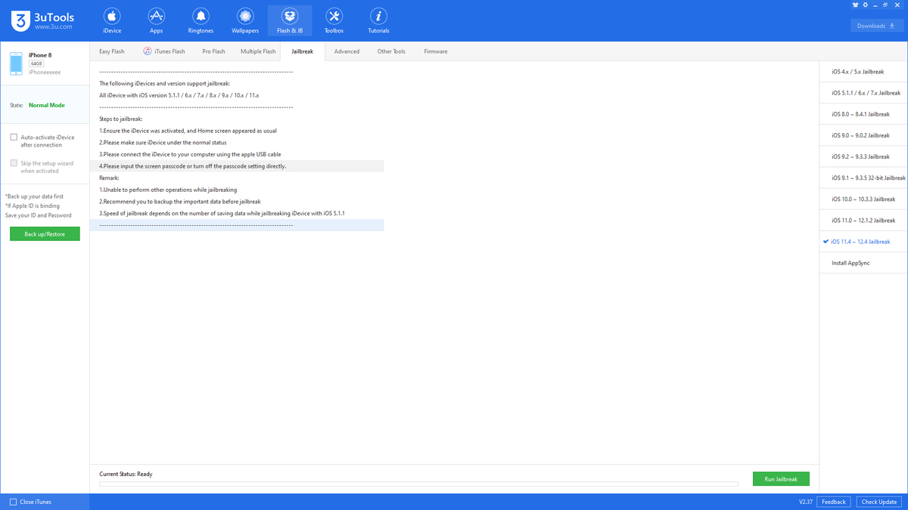Image resolution: width=908 pixels, height=510 pixels.
Task: Go to Ringtones section
Action: click(x=201, y=20)
